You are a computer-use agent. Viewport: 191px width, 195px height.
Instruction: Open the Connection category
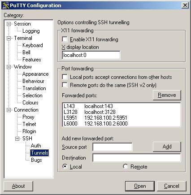pos(26,110)
